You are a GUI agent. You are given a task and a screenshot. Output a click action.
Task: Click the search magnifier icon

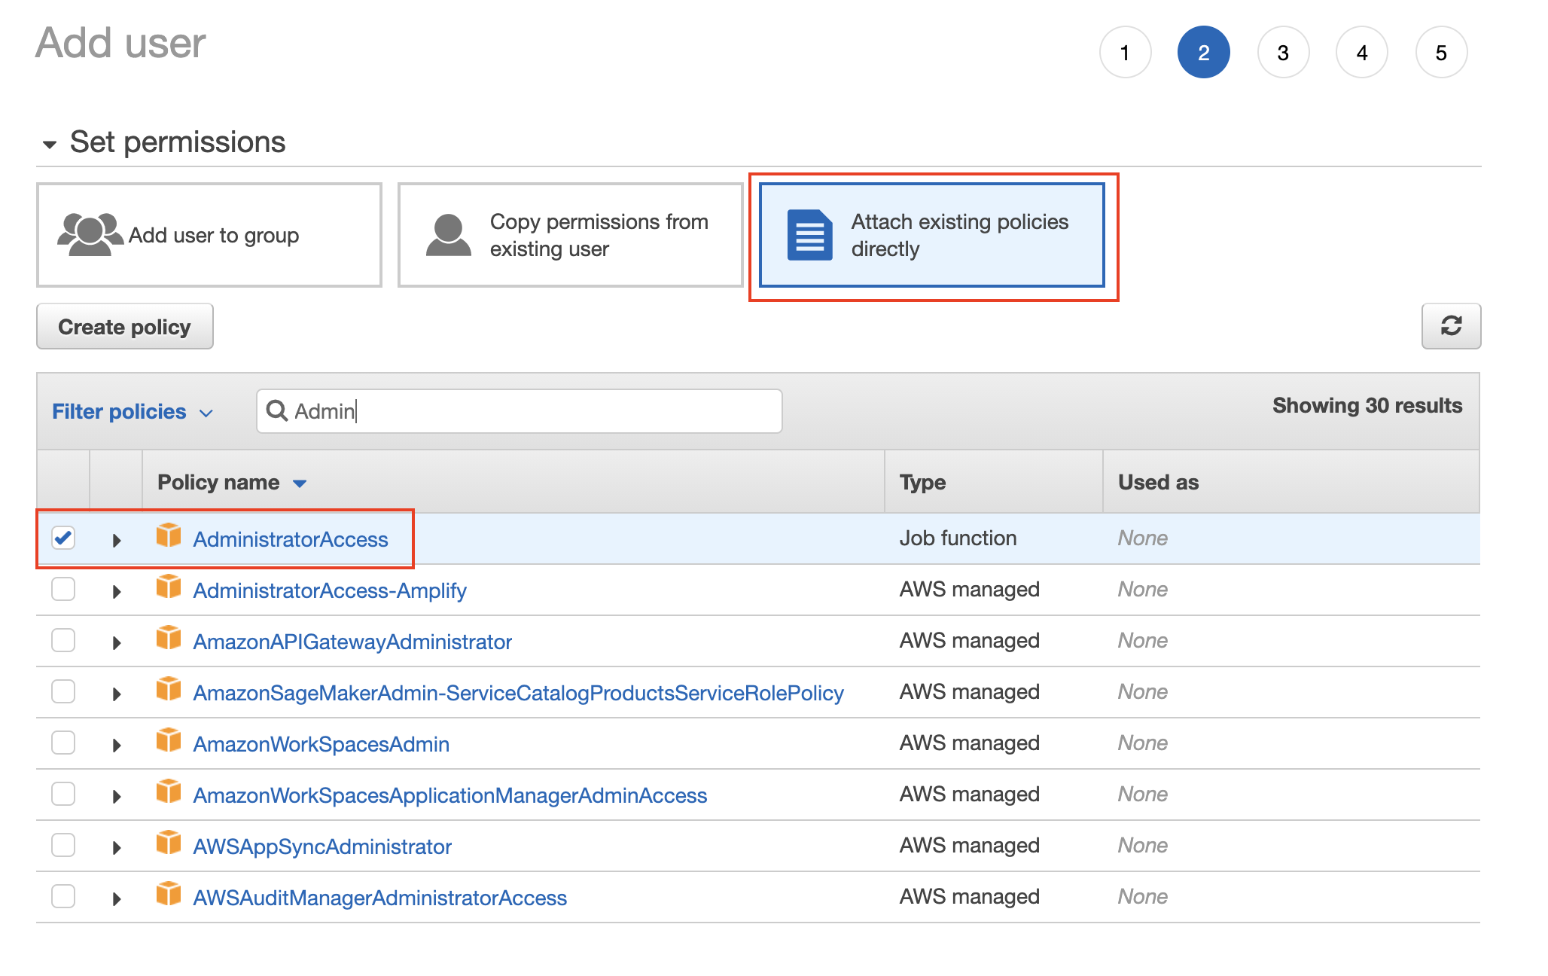pyautogui.click(x=277, y=411)
